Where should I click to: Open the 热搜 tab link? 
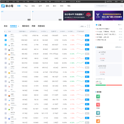click(33, 26)
